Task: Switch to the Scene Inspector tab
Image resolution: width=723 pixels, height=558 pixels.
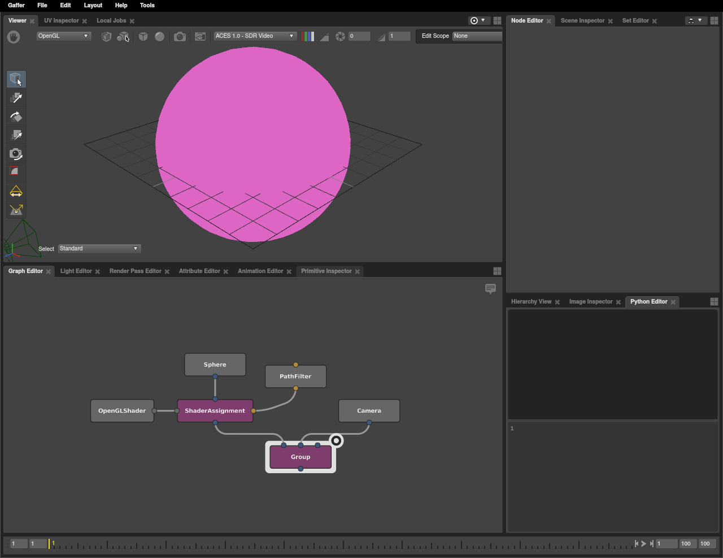Action: click(582, 20)
